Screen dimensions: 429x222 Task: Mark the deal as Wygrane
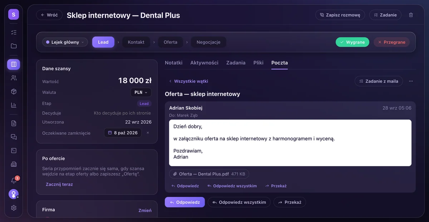352,42
